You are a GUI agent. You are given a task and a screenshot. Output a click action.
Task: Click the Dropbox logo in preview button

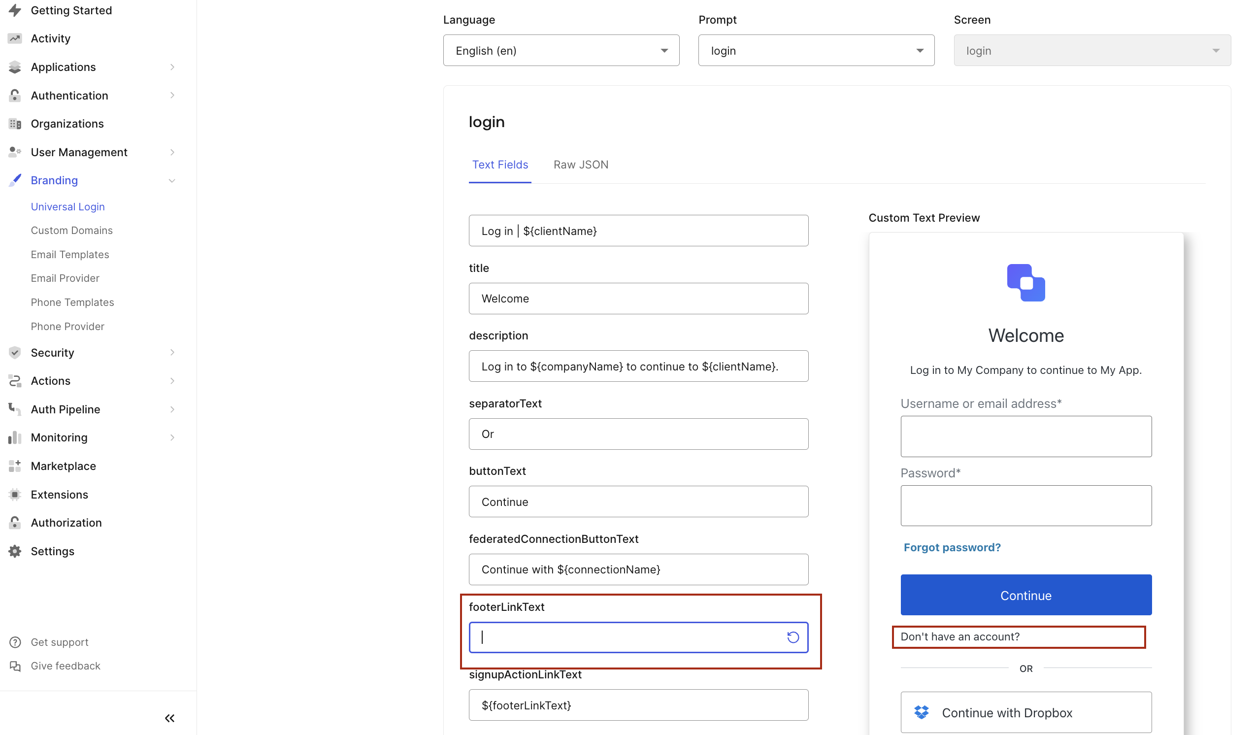tap(922, 712)
